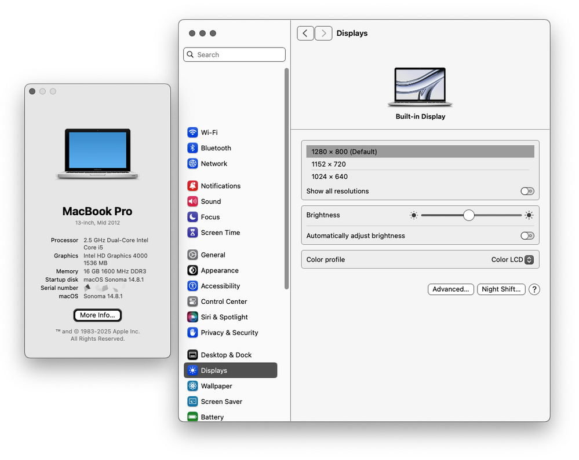Click the Network globe icon
The width and height of the screenshot is (579, 460).
[192, 163]
